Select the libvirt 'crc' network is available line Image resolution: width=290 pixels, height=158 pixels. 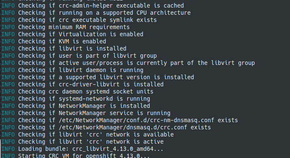click(x=88, y=135)
